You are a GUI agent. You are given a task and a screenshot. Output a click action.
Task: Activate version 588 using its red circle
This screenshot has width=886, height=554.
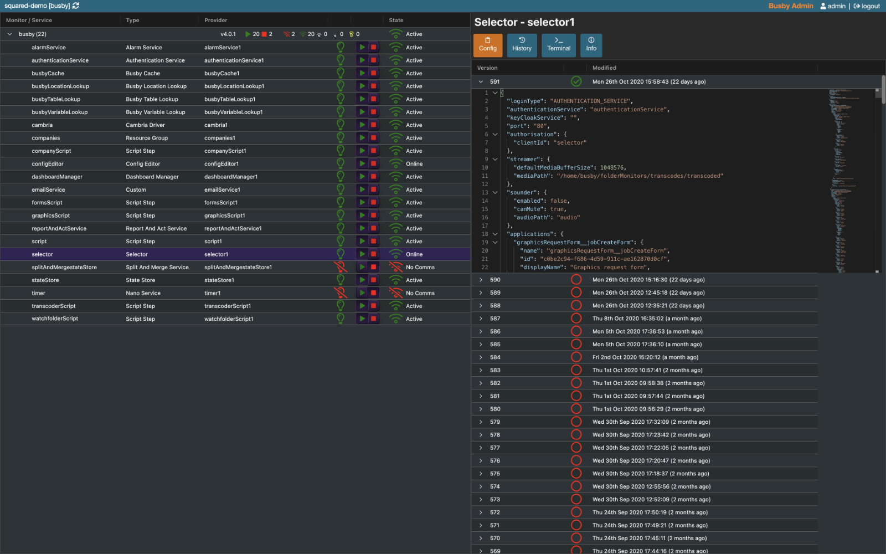point(576,305)
